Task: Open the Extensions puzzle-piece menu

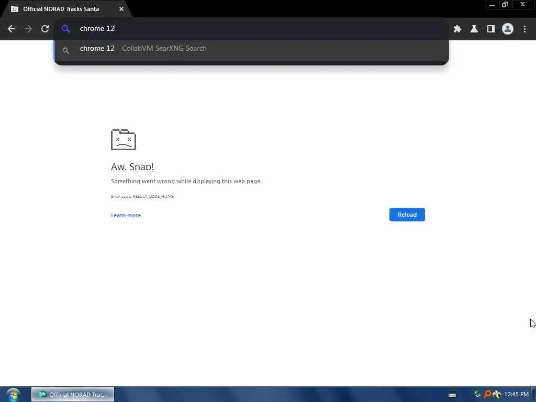Action: (457, 29)
